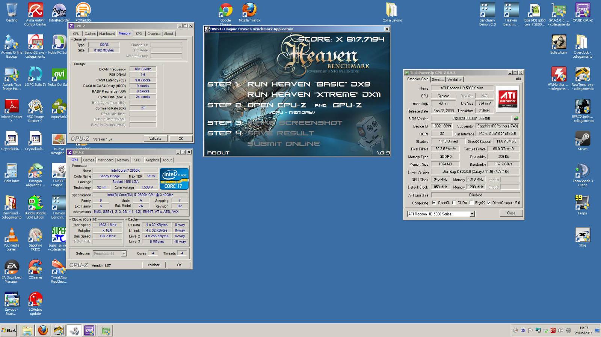Click OK in upper CPU-Z Memory window
This screenshot has height=337, width=601.
pos(181,139)
